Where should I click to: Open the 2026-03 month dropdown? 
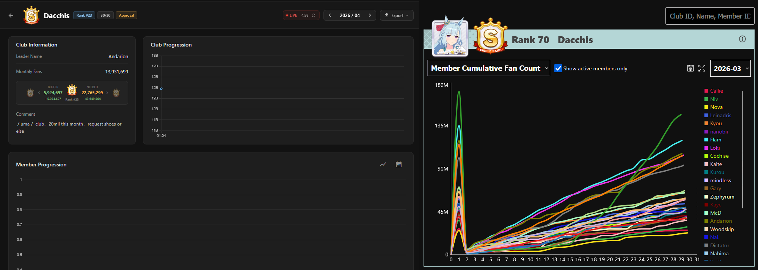(x=730, y=68)
